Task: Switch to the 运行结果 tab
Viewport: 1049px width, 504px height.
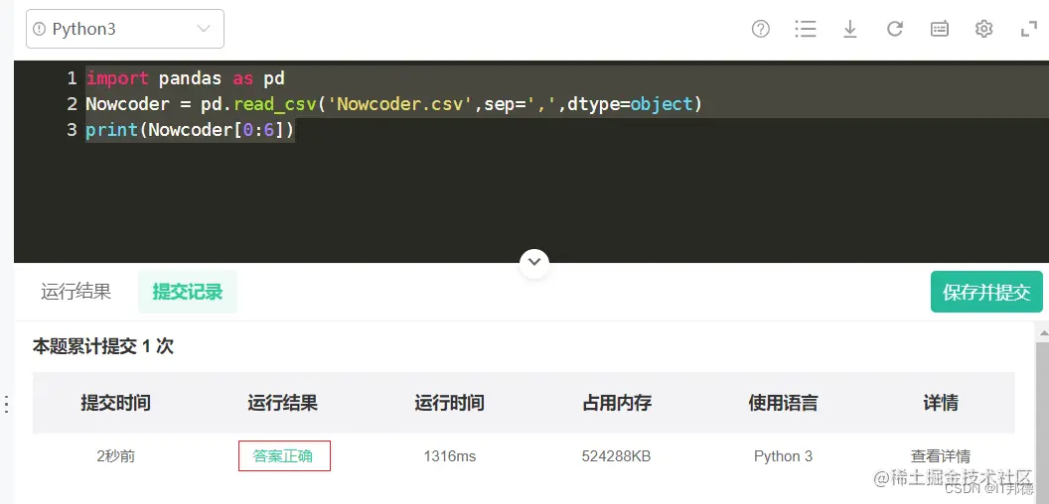Action: click(x=76, y=292)
